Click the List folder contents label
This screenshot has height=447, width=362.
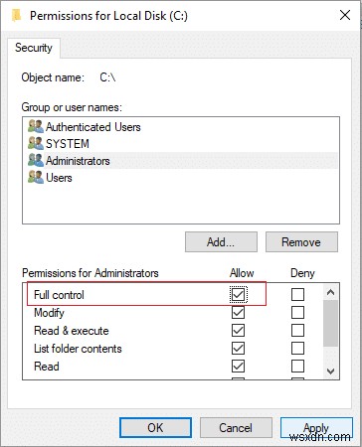click(78, 349)
